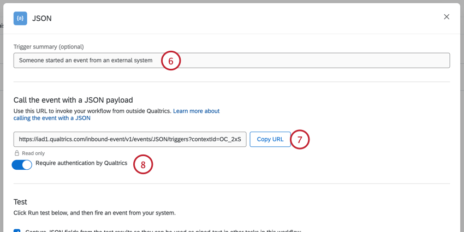Close the JSON dialog
The height and width of the screenshot is (232, 464).
point(447,17)
